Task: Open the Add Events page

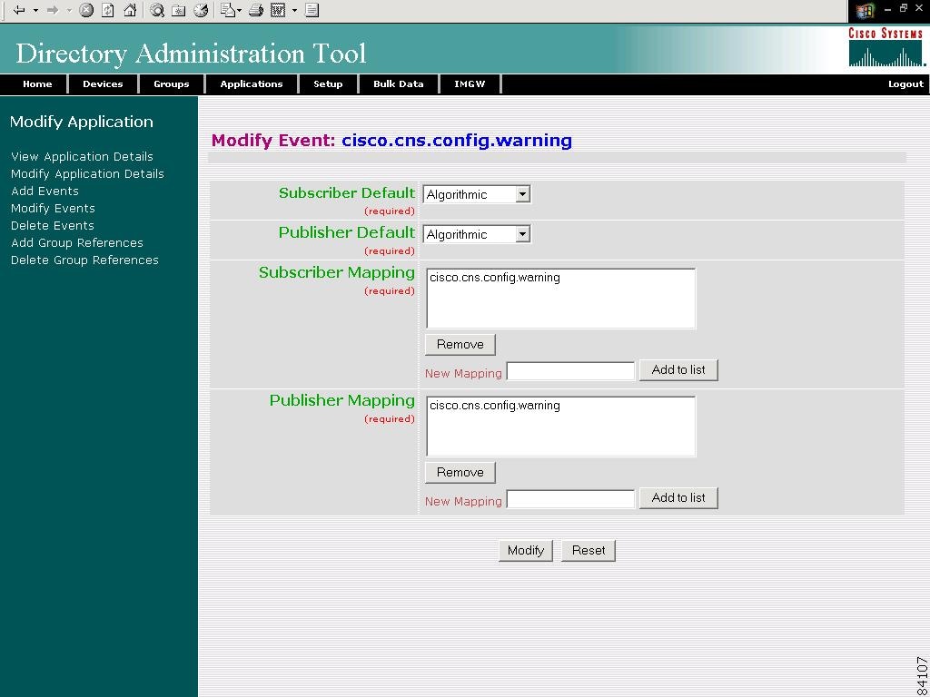Action: [45, 191]
